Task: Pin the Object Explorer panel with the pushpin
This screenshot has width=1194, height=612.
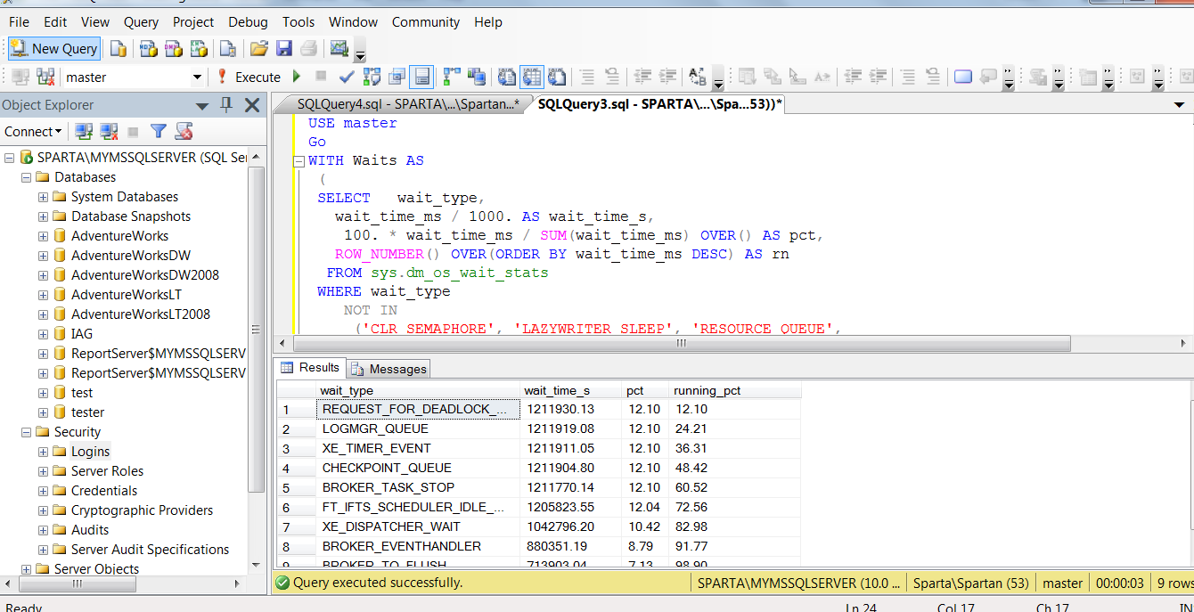Action: pyautogui.click(x=226, y=105)
